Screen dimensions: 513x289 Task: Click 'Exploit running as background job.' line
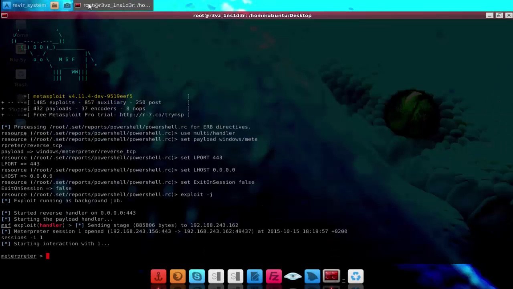click(62, 201)
